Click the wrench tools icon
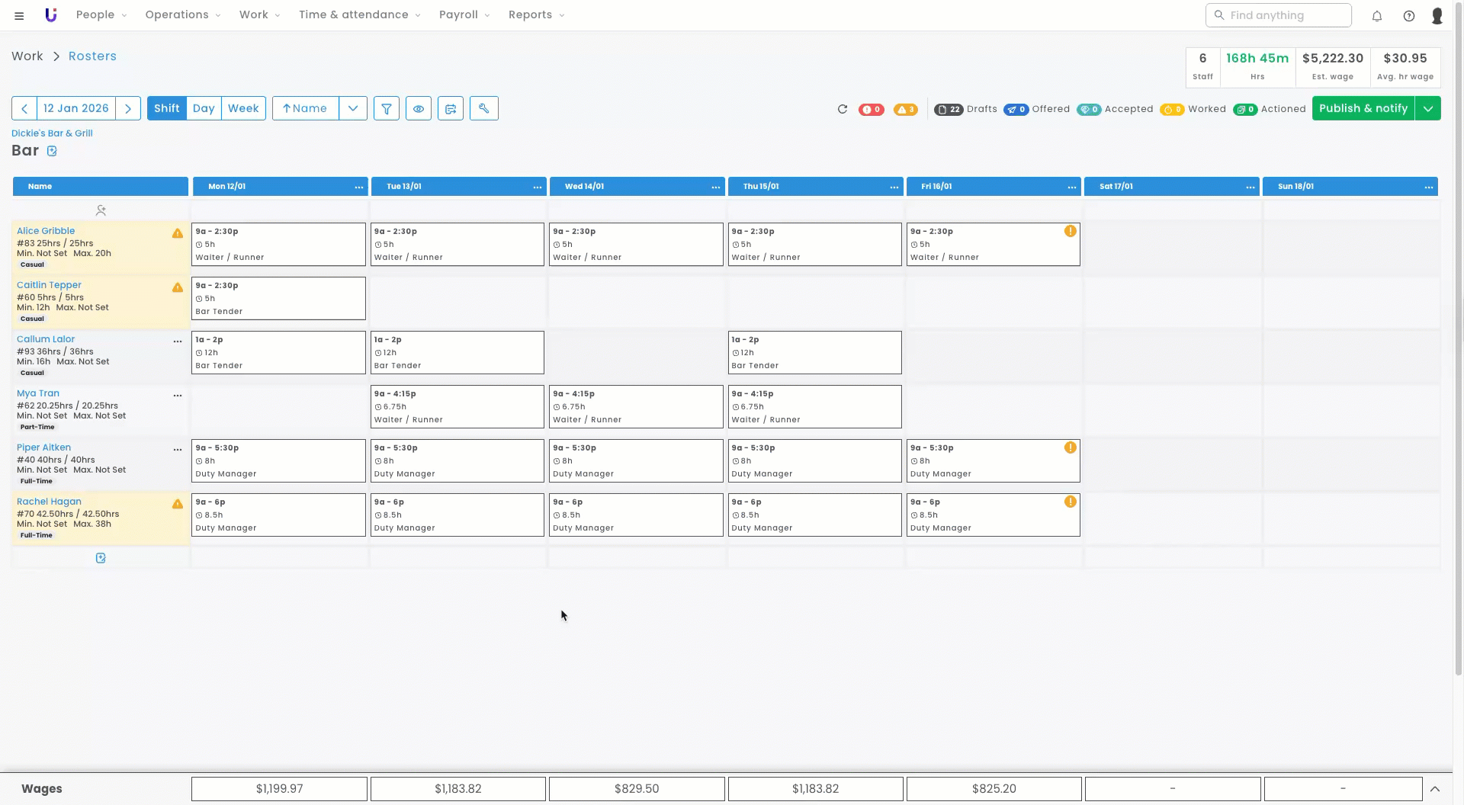This screenshot has width=1464, height=805. (x=483, y=108)
